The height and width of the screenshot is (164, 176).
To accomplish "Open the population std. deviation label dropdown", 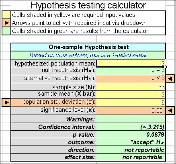I will 53,102.
